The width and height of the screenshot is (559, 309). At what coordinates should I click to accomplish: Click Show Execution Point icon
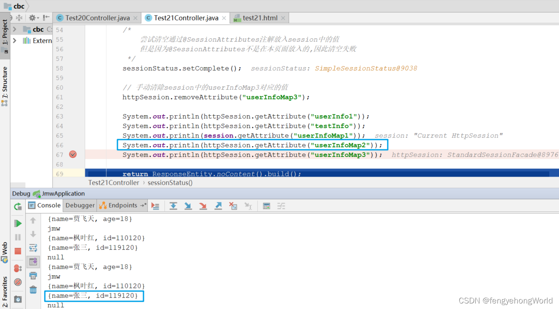155,206
